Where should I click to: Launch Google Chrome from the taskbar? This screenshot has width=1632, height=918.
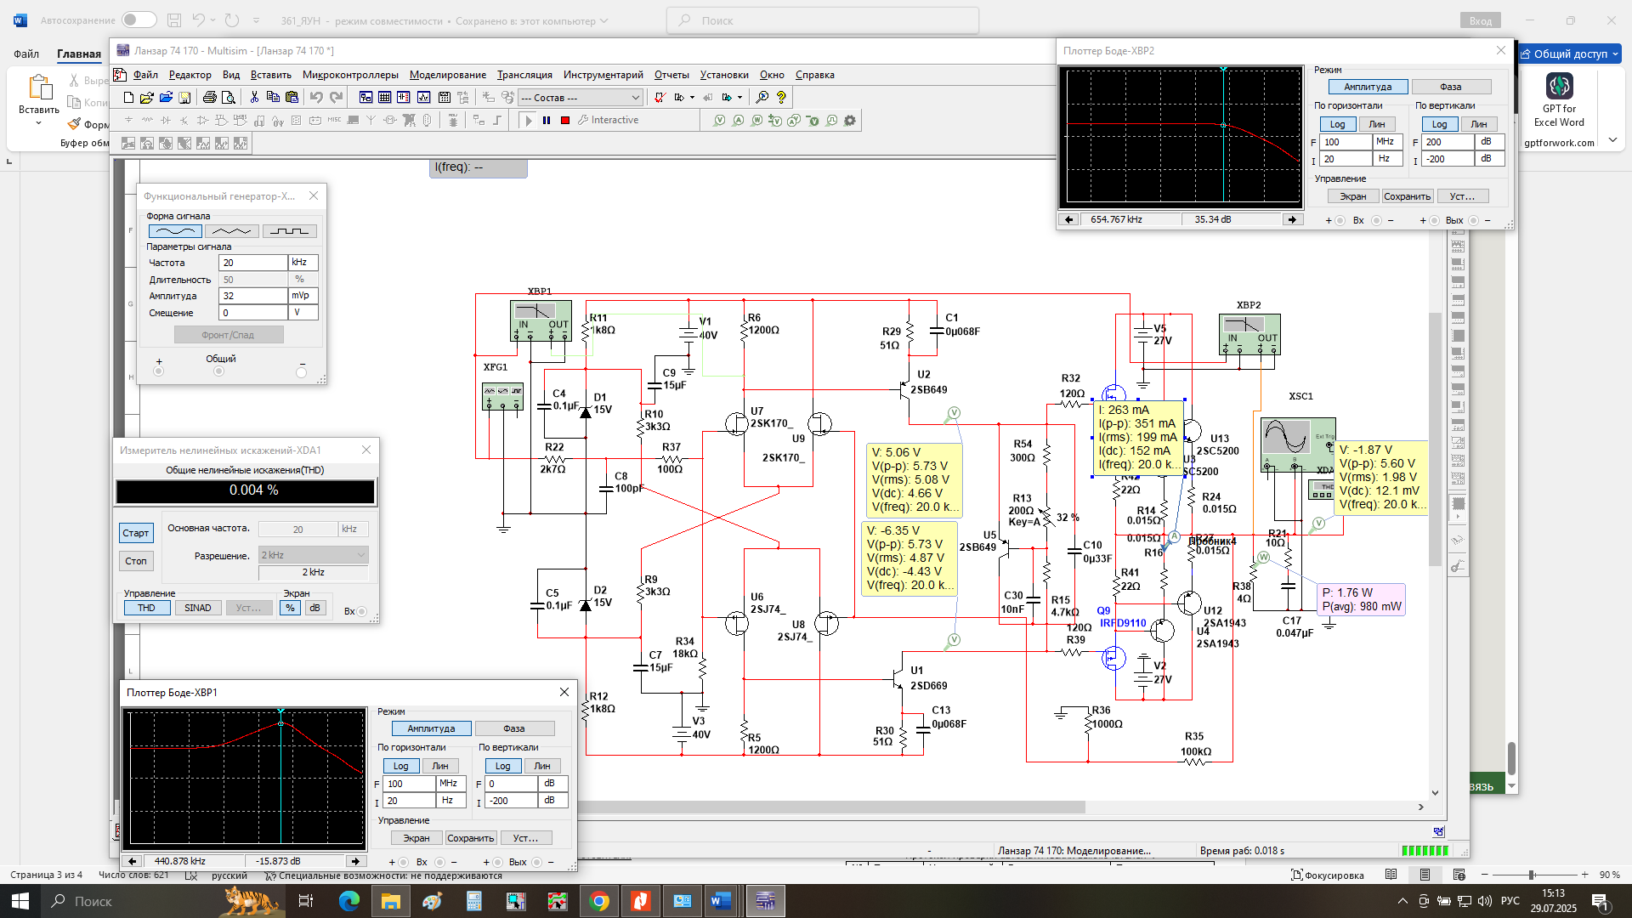[x=599, y=901]
